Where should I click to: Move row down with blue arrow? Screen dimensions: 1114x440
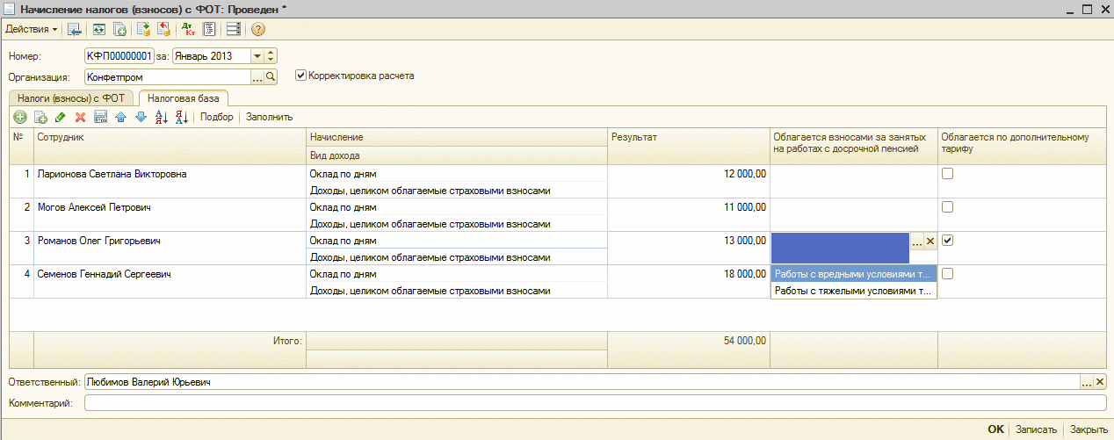pos(141,117)
